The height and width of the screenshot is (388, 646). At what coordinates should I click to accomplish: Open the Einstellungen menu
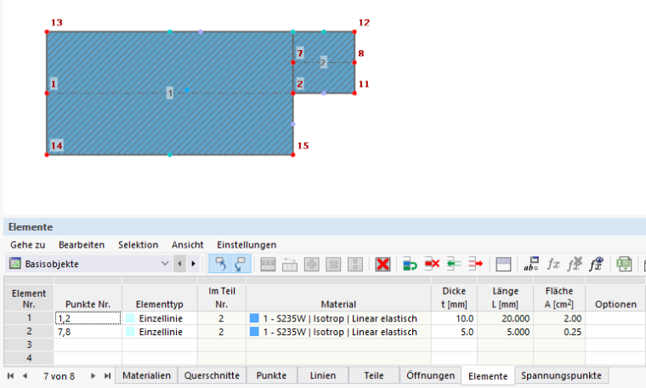246,245
